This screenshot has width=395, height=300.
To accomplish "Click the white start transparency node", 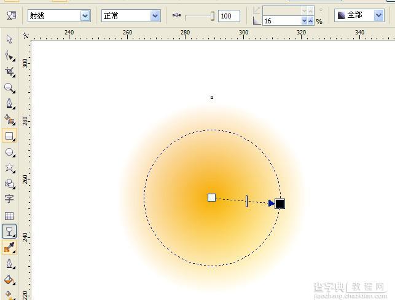I will (211, 197).
